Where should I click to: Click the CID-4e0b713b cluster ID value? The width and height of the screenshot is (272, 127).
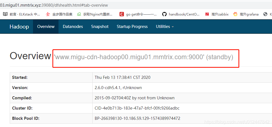pyautogui.click(x=137, y=108)
